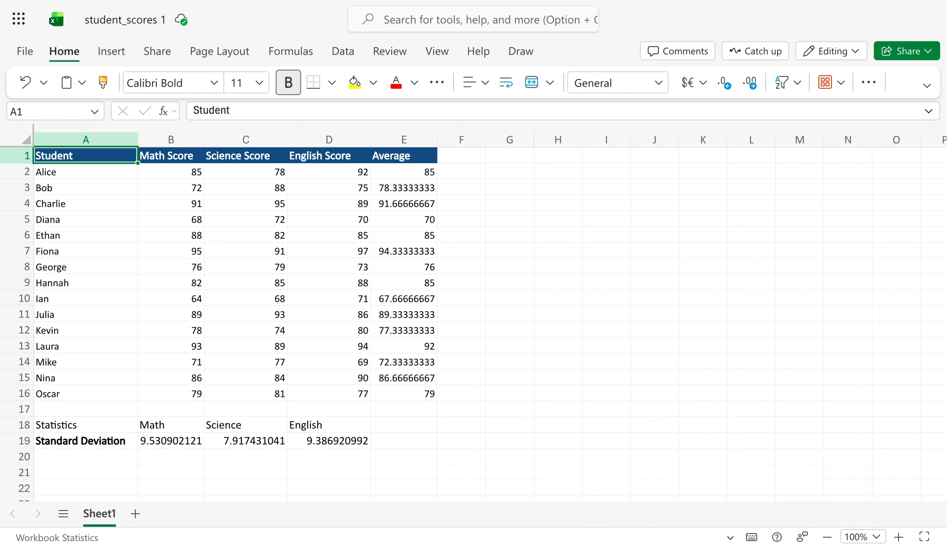The image size is (947, 545).
Task: Switch to the Formulas tab
Action: (x=290, y=51)
